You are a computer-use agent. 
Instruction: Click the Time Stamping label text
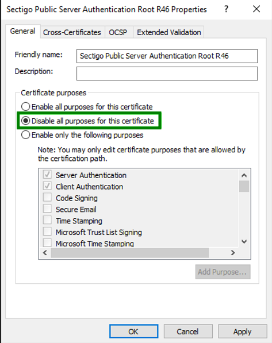coord(79,221)
